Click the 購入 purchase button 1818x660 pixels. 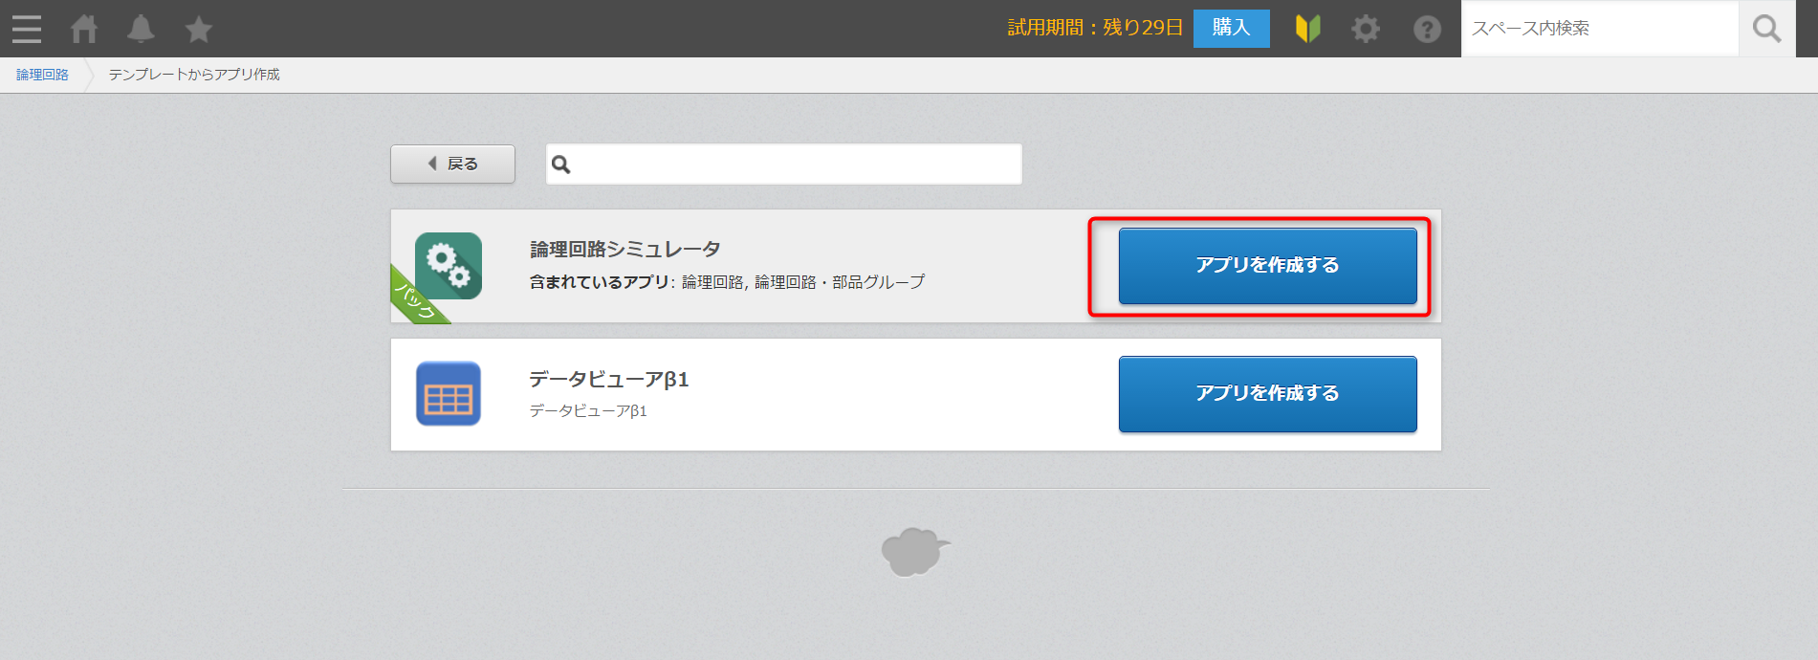pyautogui.click(x=1232, y=28)
